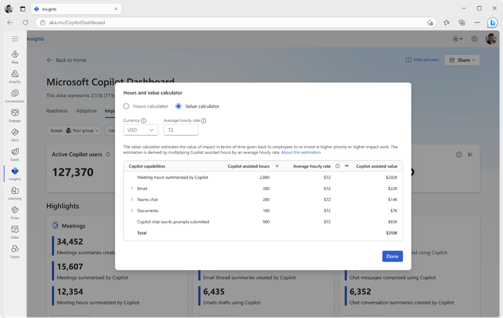This screenshot has width=503, height=318.
Task: Open browser collections icon
Action: [462, 23]
